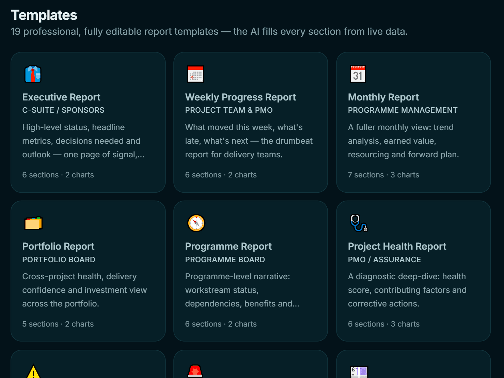Click the Portfolio Report folder icon

click(x=33, y=223)
